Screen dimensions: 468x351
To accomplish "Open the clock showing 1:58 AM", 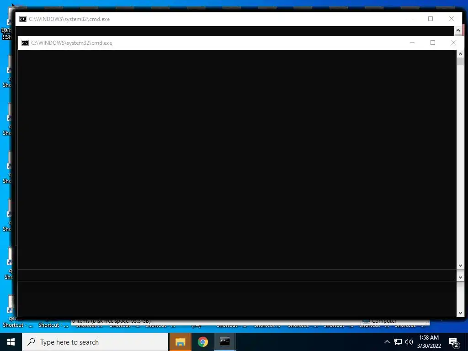I will 429,342.
